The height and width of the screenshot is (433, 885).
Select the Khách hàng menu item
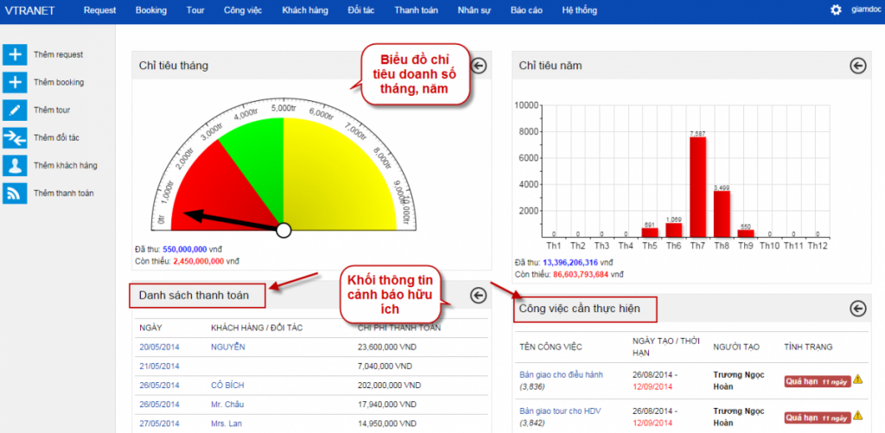click(305, 9)
